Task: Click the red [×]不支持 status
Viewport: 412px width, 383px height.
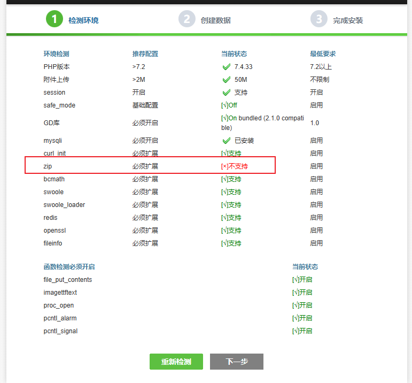Action: 235,166
